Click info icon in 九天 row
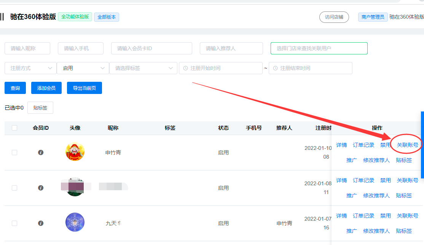 [41, 223]
